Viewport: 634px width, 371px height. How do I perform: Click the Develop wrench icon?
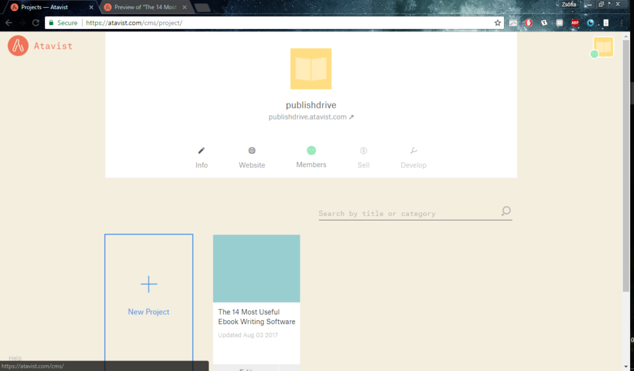[413, 151]
